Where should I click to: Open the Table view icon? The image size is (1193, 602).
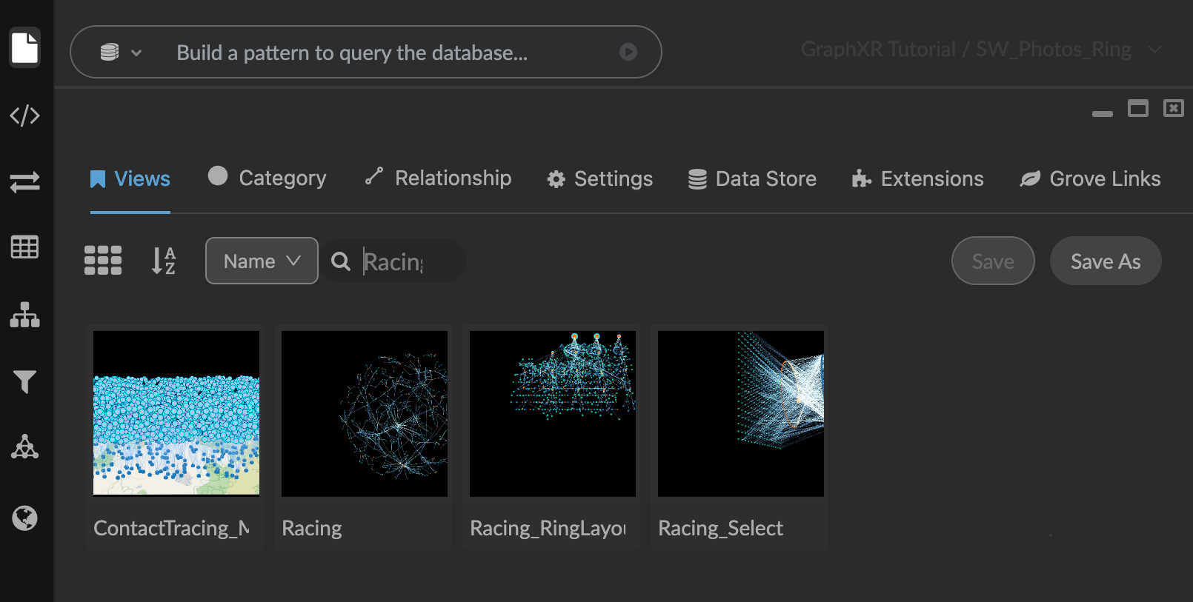[24, 247]
